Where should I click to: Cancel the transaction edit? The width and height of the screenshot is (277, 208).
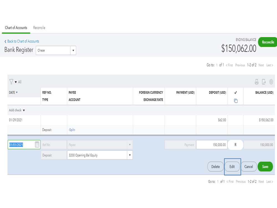point(248,167)
